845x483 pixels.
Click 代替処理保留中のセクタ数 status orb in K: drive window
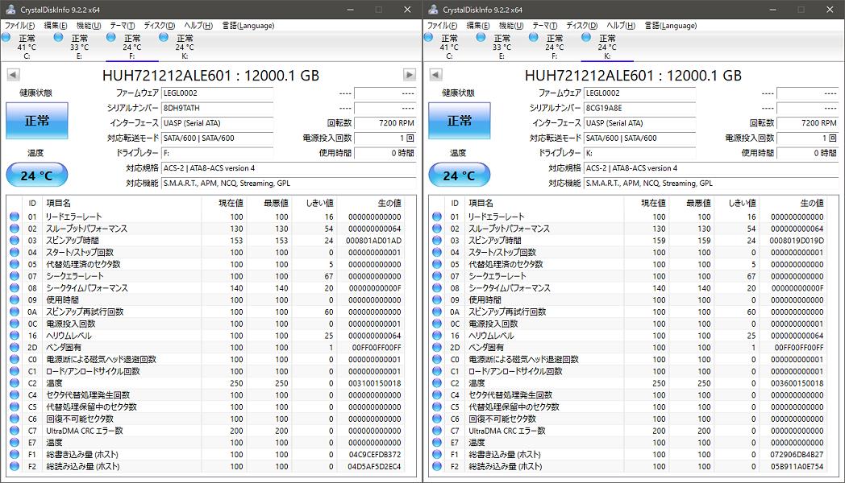click(437, 407)
